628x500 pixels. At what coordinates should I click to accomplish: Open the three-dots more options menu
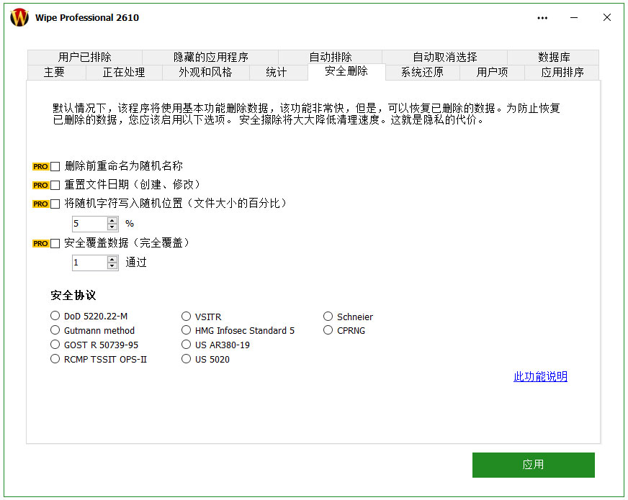point(542,18)
